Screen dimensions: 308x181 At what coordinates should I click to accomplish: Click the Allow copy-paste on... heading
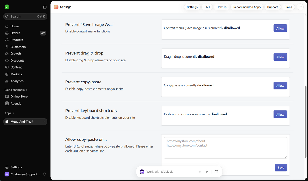click(x=86, y=139)
